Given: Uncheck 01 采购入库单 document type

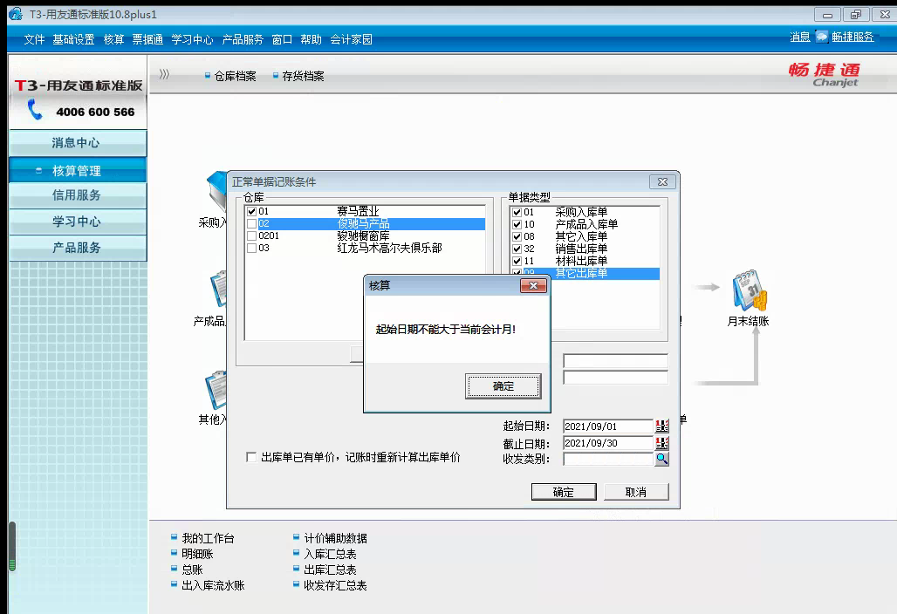Looking at the screenshot, I should point(517,212).
